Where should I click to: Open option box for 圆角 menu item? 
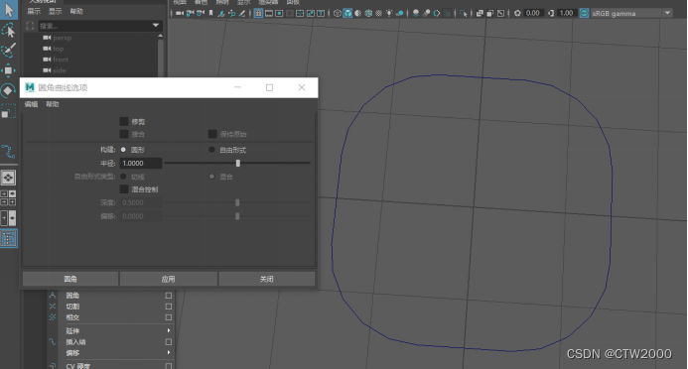(169, 296)
